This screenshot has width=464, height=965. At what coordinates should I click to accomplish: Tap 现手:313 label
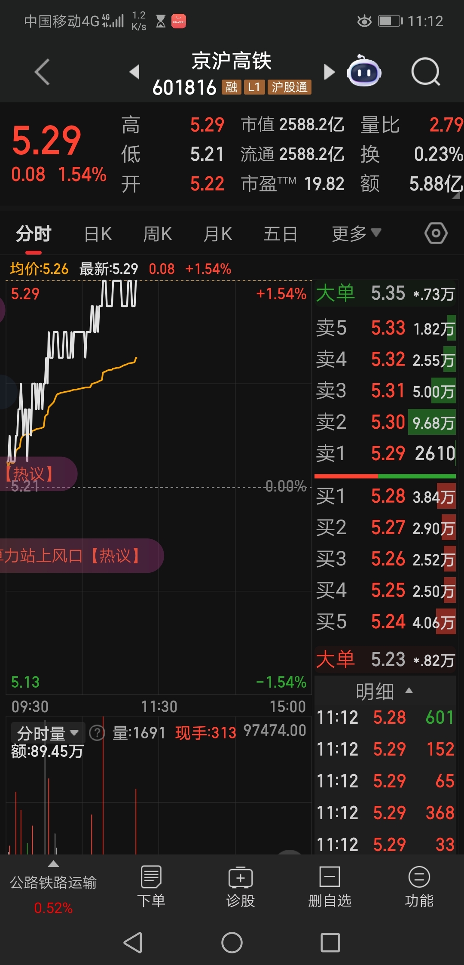tap(206, 733)
